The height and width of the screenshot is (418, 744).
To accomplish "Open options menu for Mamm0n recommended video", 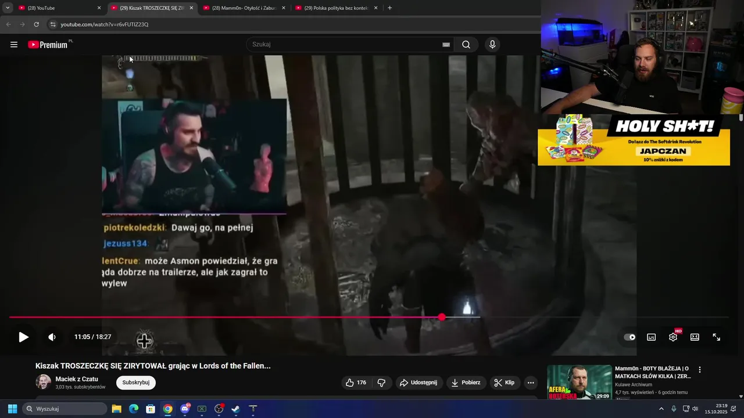I will [700, 370].
